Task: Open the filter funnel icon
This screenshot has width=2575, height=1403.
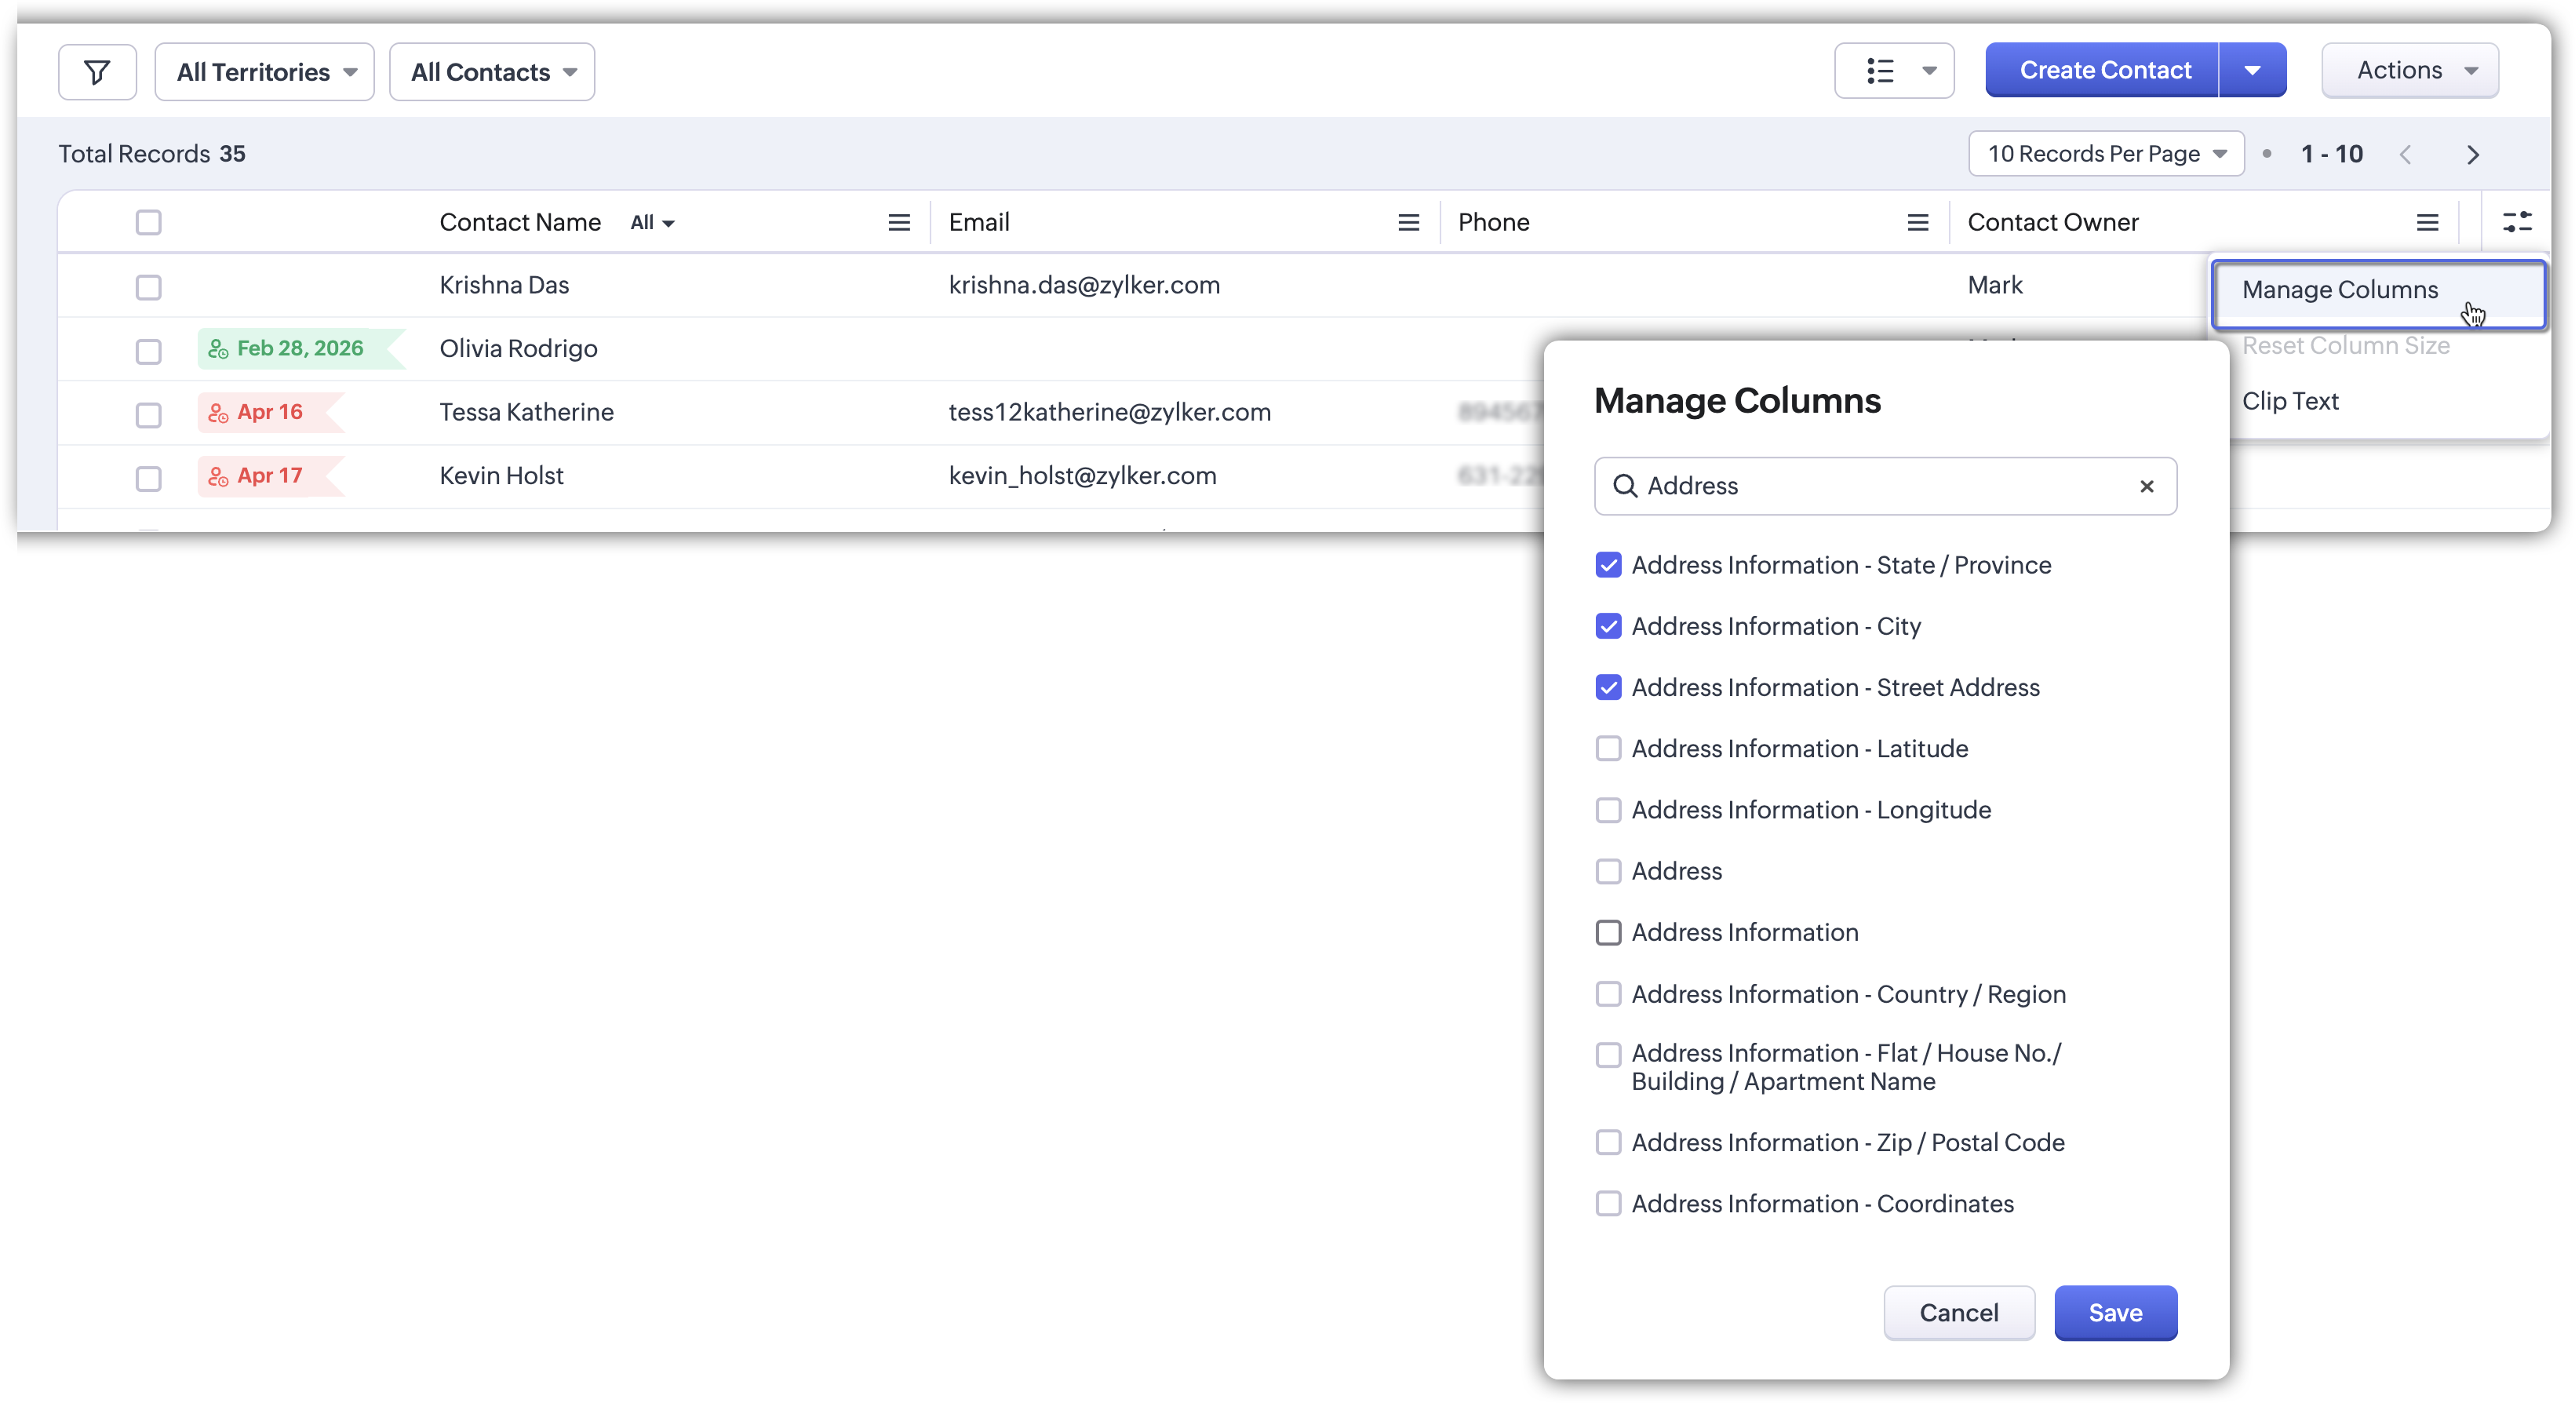Action: [97, 72]
